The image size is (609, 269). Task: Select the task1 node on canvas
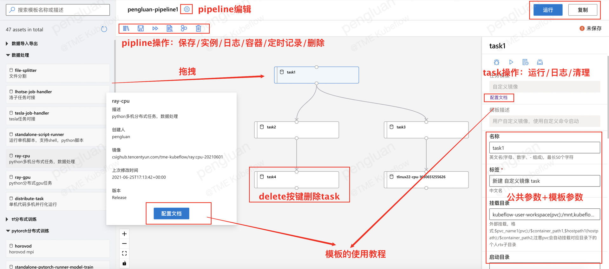[317, 75]
